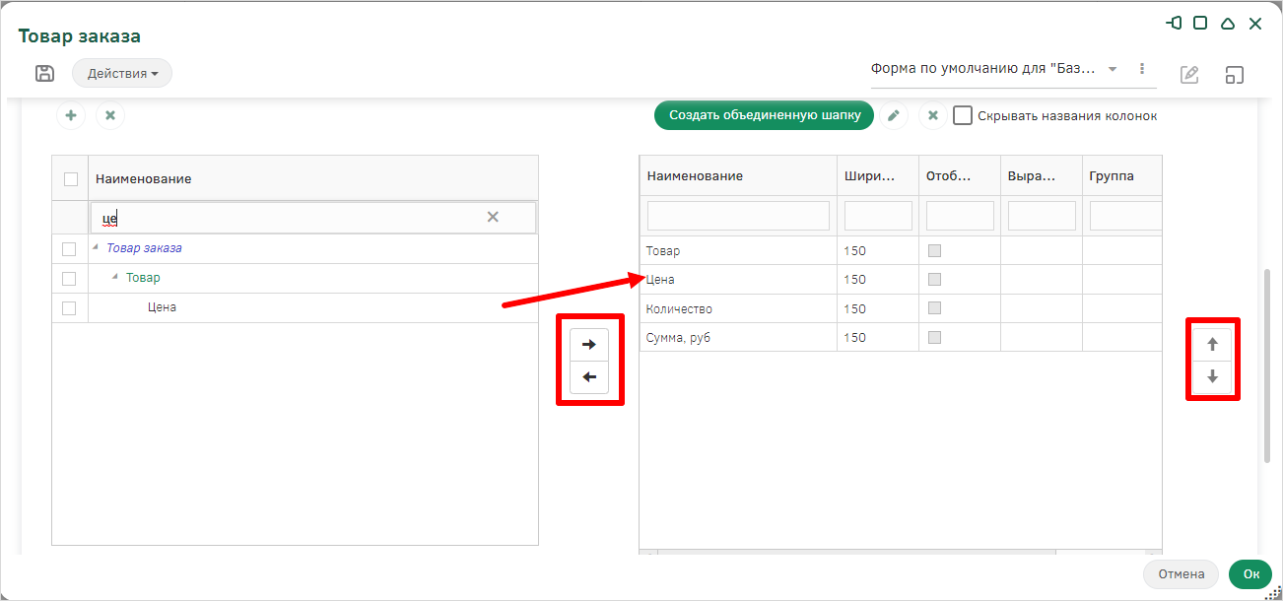Click the search field containing 'це'
This screenshot has height=601, width=1283.
[313, 218]
